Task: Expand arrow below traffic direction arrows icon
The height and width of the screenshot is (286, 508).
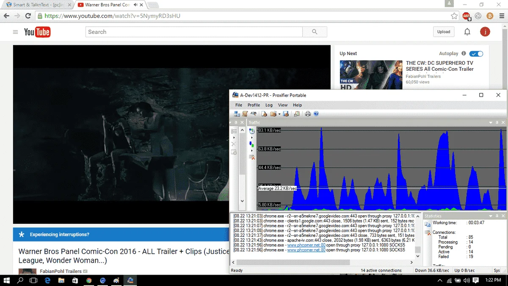Action: click(x=252, y=150)
